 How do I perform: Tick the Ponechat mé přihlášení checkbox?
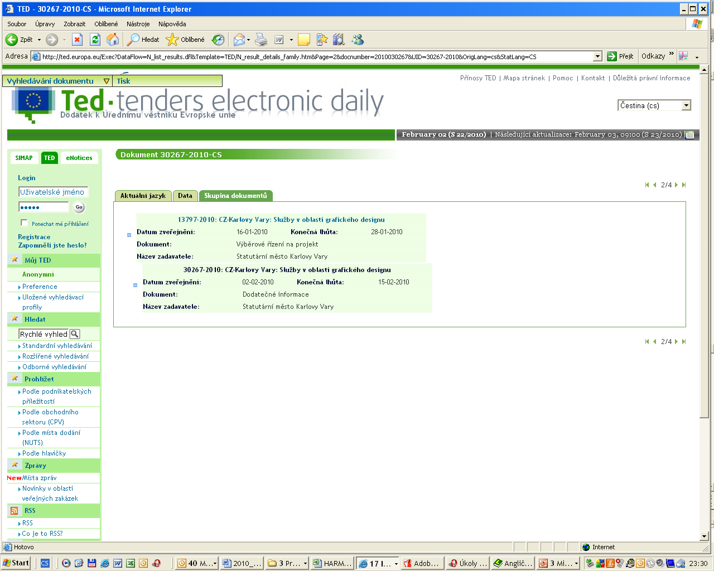[24, 222]
